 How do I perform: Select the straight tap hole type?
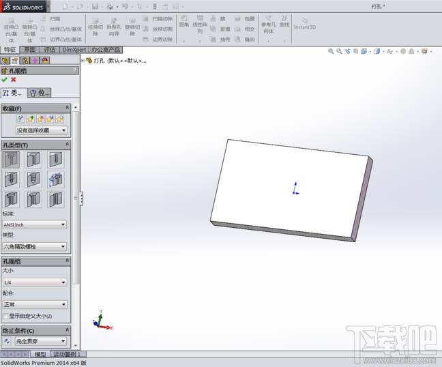pos(12,179)
